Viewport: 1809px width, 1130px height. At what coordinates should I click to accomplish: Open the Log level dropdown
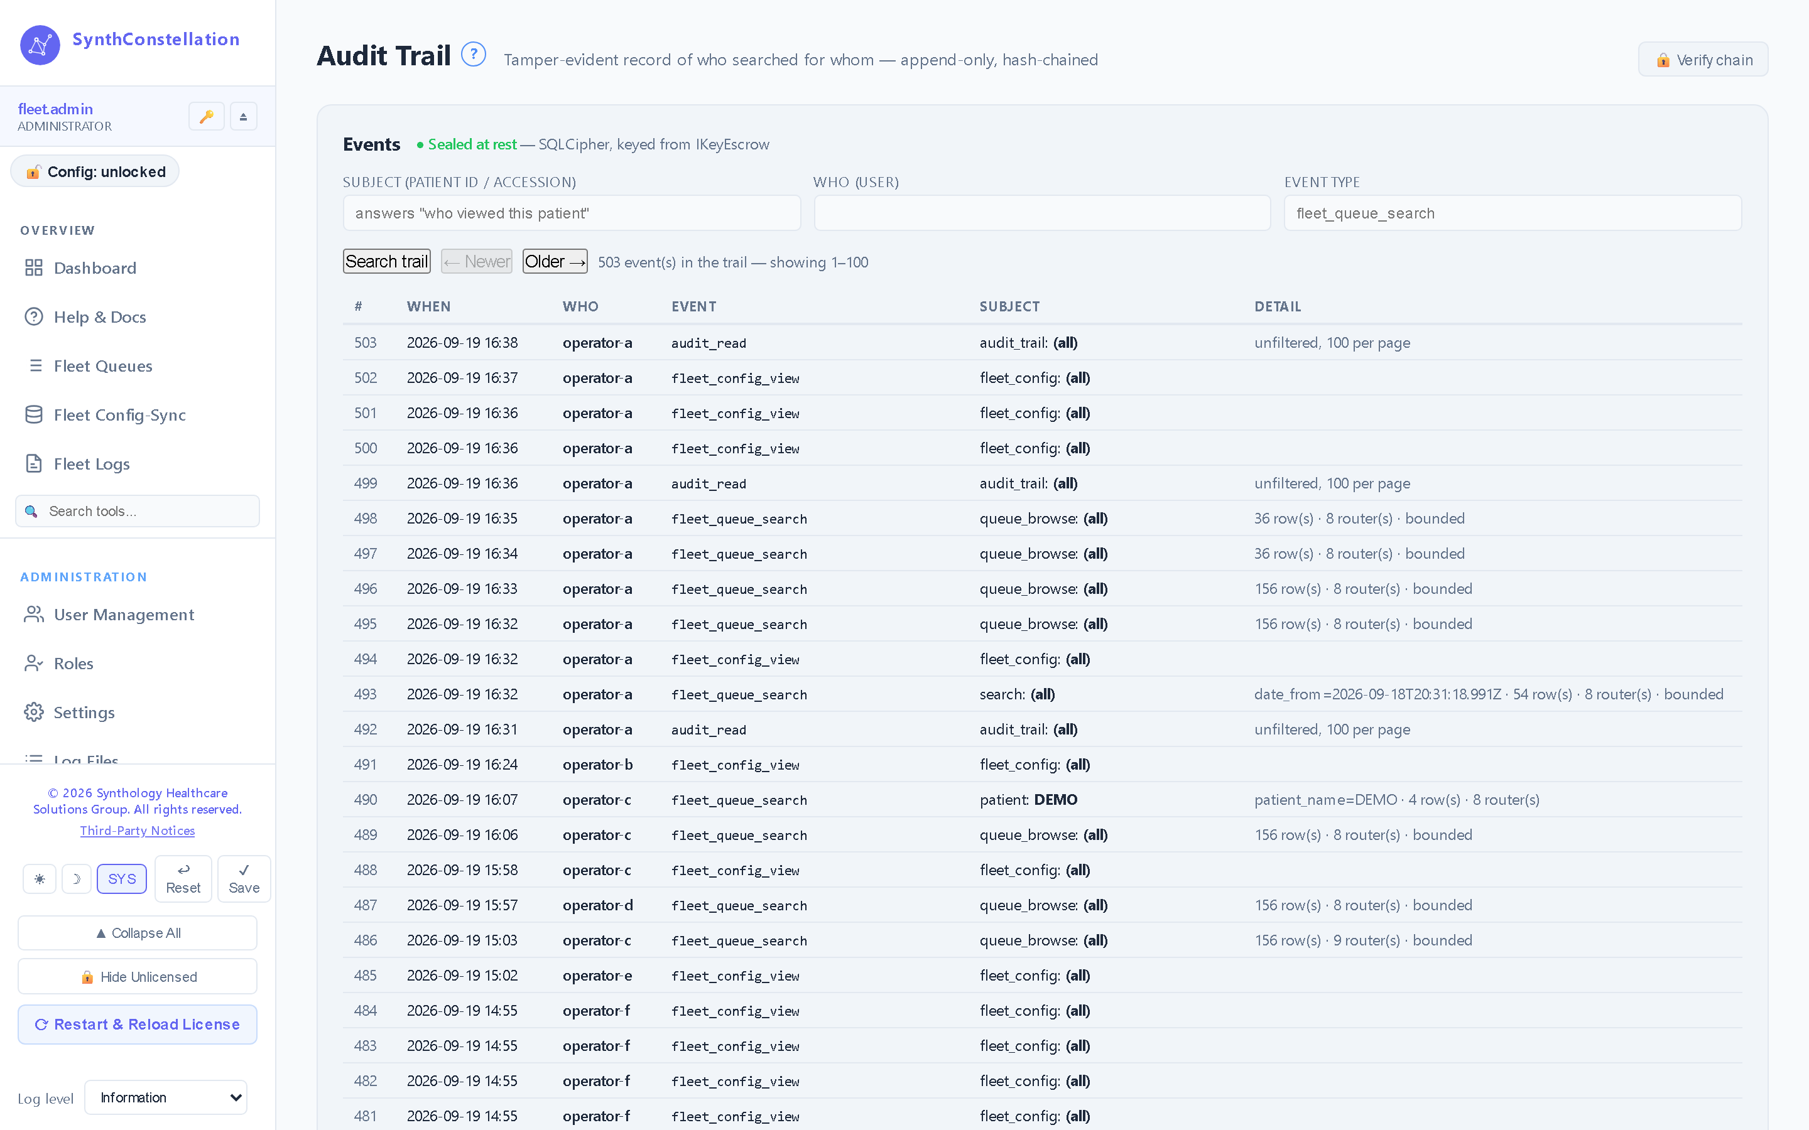pos(166,1097)
